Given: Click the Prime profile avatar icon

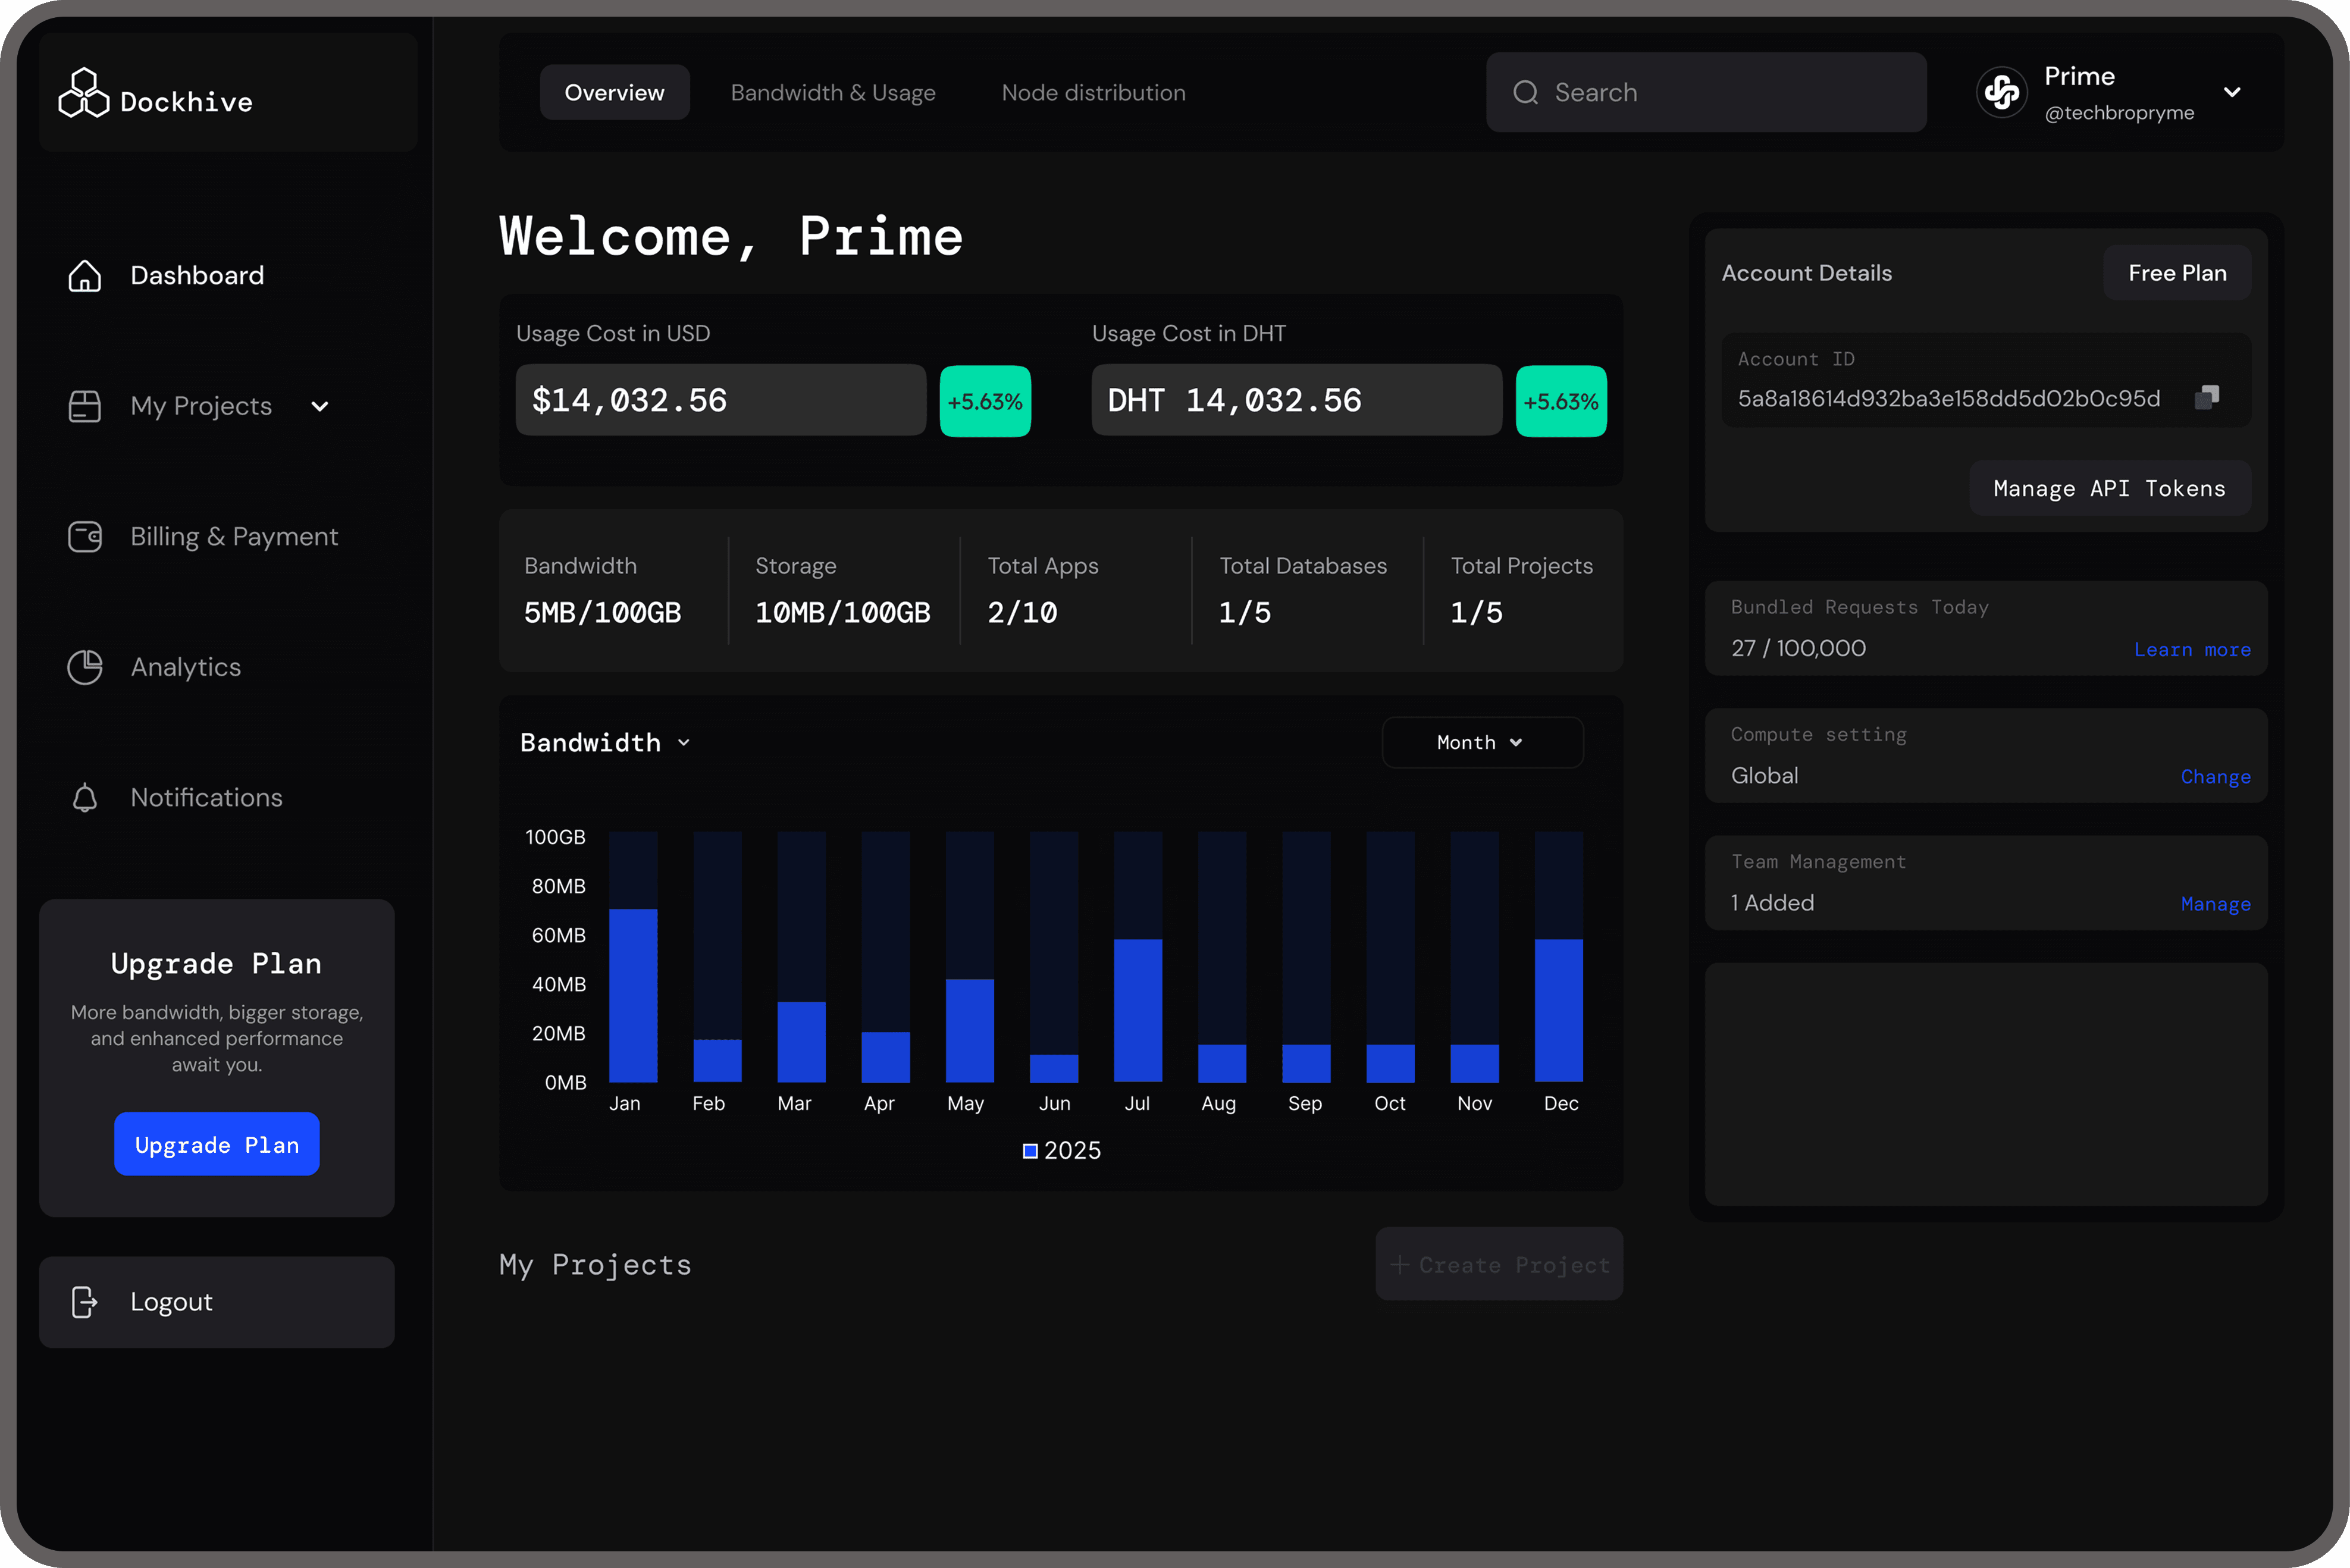Looking at the screenshot, I should [2001, 93].
